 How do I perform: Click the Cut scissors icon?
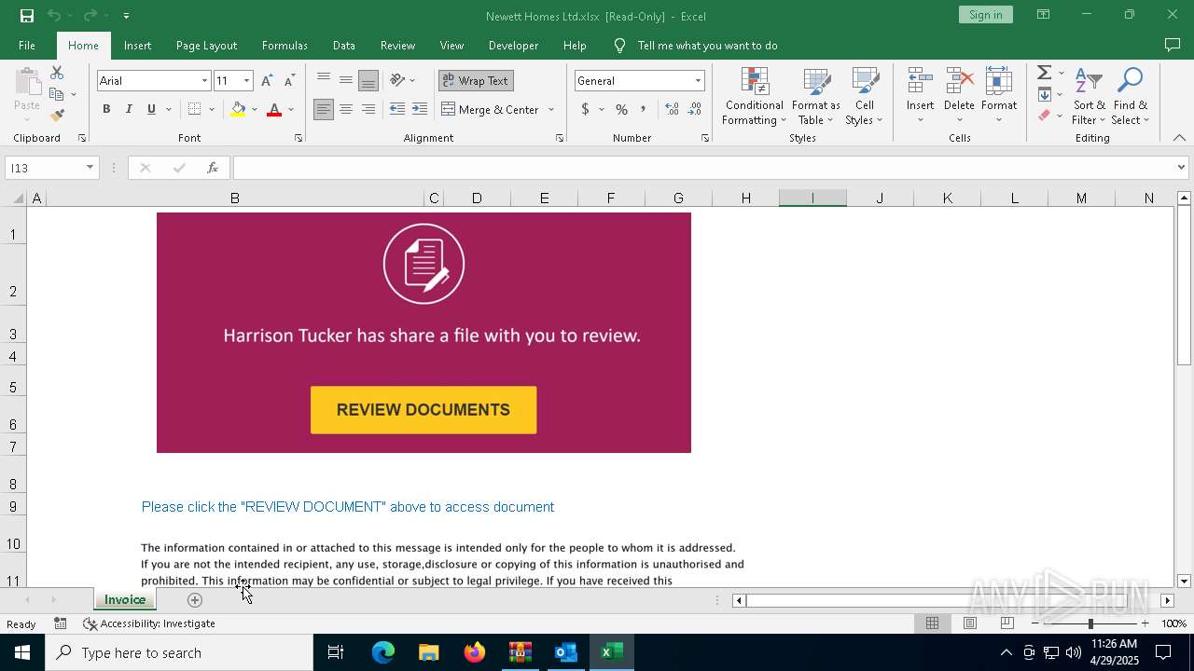(x=57, y=73)
